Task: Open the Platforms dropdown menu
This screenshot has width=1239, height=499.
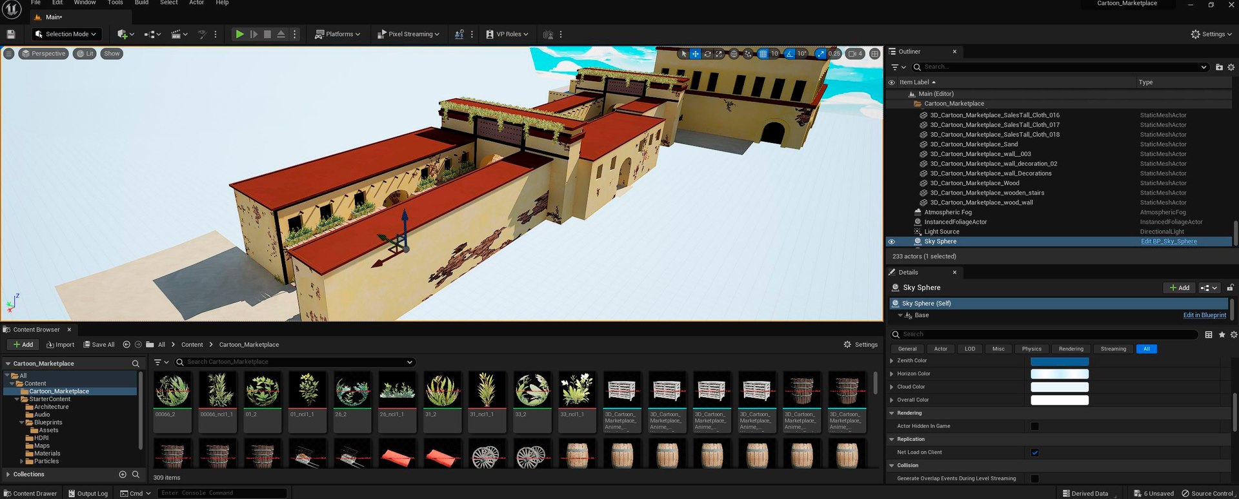Action: [337, 34]
